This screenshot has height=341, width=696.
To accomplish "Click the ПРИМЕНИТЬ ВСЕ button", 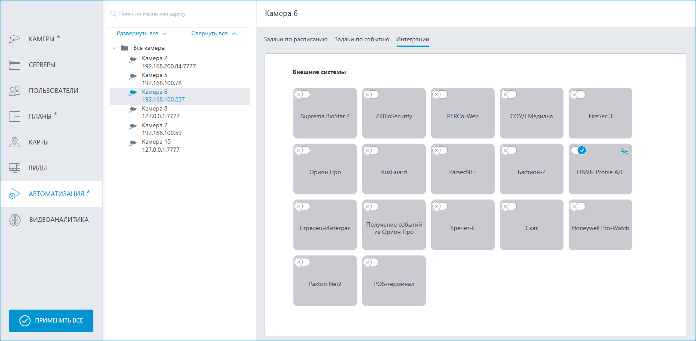I will point(51,320).
